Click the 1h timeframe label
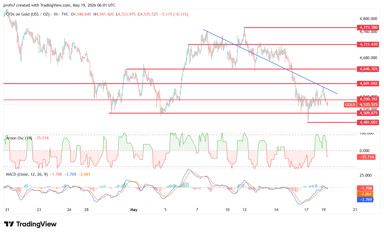 [x=55, y=14]
